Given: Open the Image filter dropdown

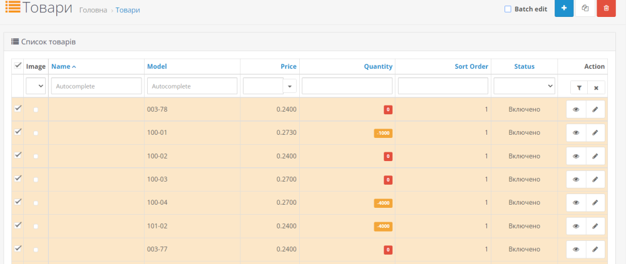Looking at the screenshot, I should [35, 86].
